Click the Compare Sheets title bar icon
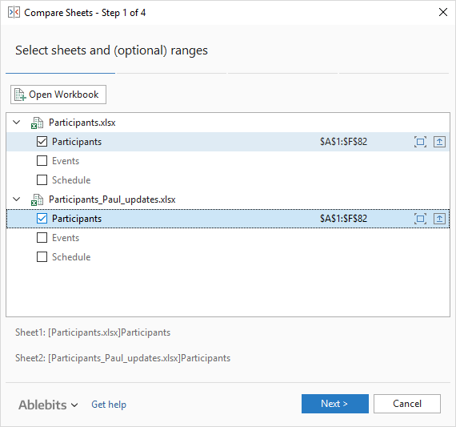The image size is (456, 427). tap(14, 13)
